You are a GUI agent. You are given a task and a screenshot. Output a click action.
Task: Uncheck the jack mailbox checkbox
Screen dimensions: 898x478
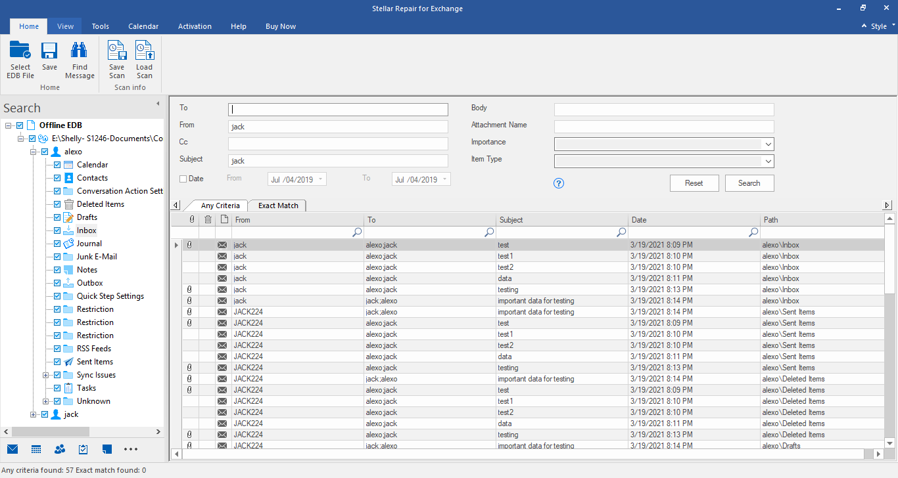point(45,414)
